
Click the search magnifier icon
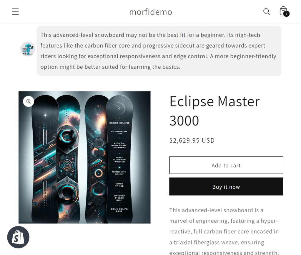coord(267,12)
